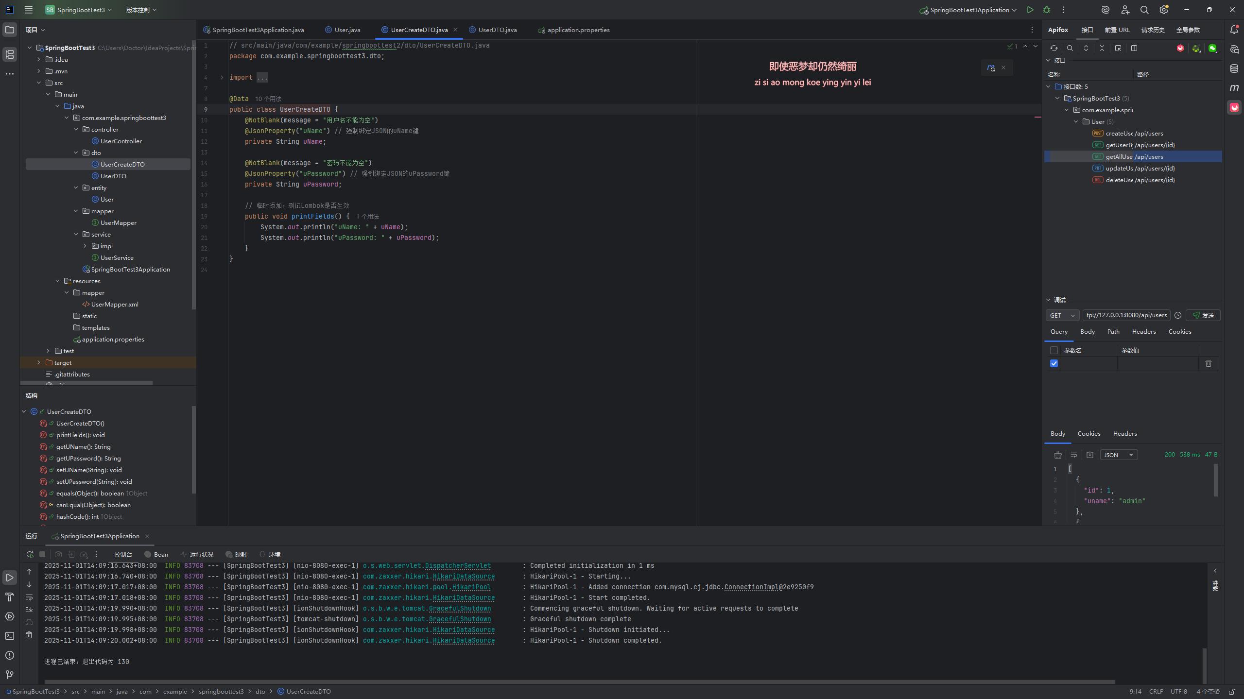Click the clear-console trash icon
1244x699 pixels.
(29, 635)
